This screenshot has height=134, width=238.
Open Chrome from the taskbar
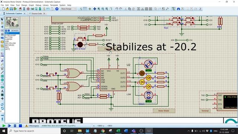(x=103, y=131)
